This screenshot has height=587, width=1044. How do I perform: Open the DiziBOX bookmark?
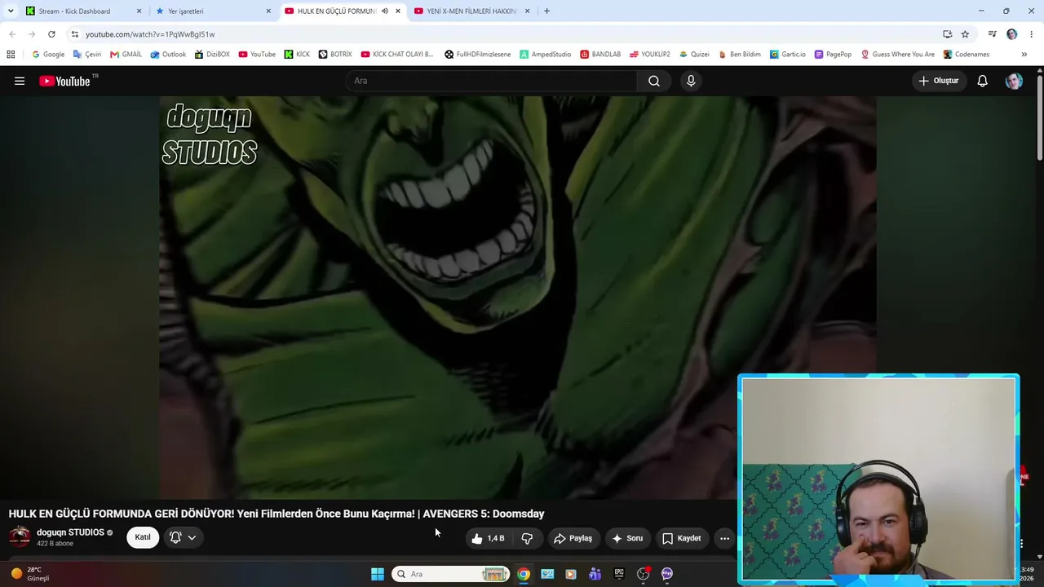tap(212, 55)
